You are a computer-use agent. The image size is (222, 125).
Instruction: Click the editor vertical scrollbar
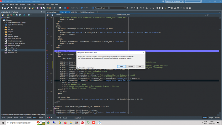(220, 65)
